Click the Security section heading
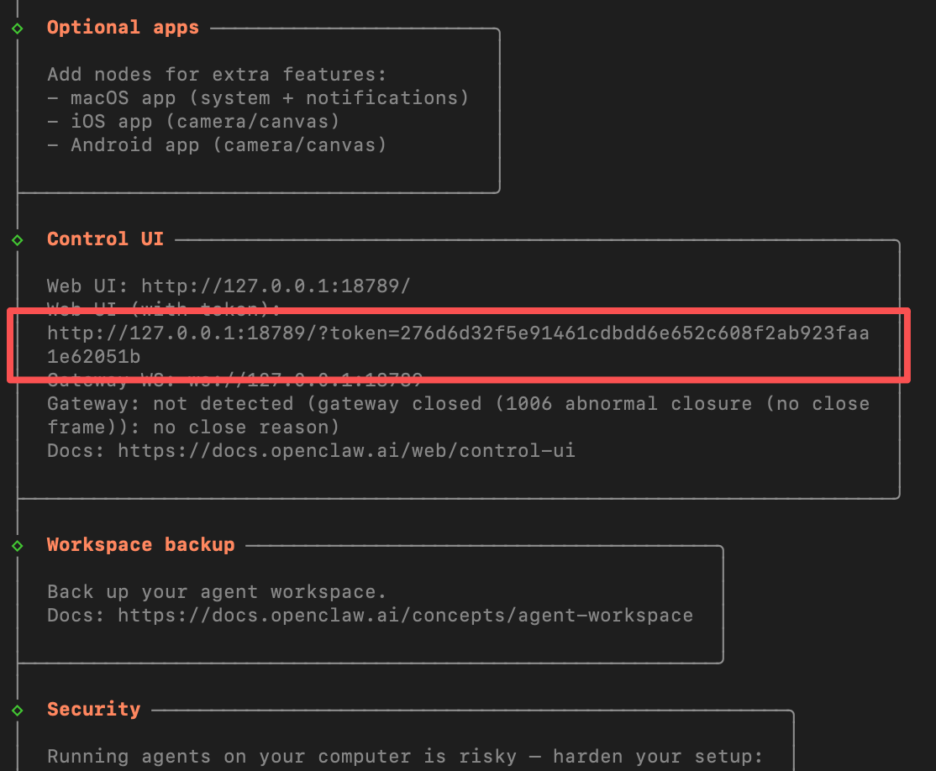 point(93,709)
